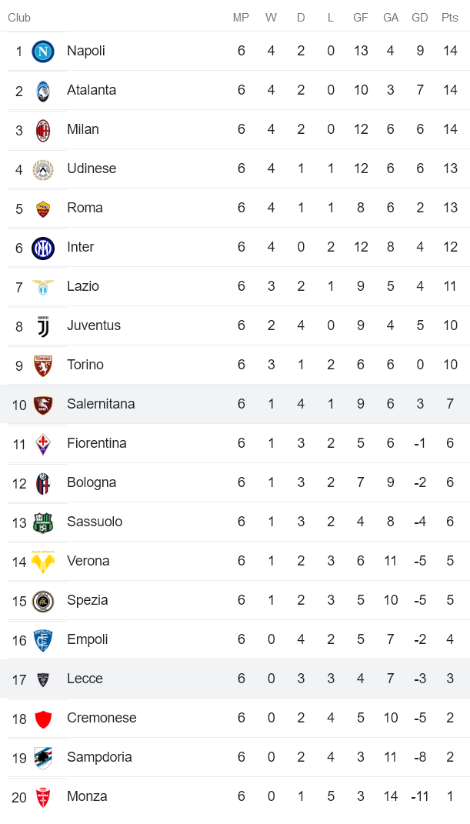Select the Verona yellow crest icon
The image size is (470, 824).
click(43, 562)
